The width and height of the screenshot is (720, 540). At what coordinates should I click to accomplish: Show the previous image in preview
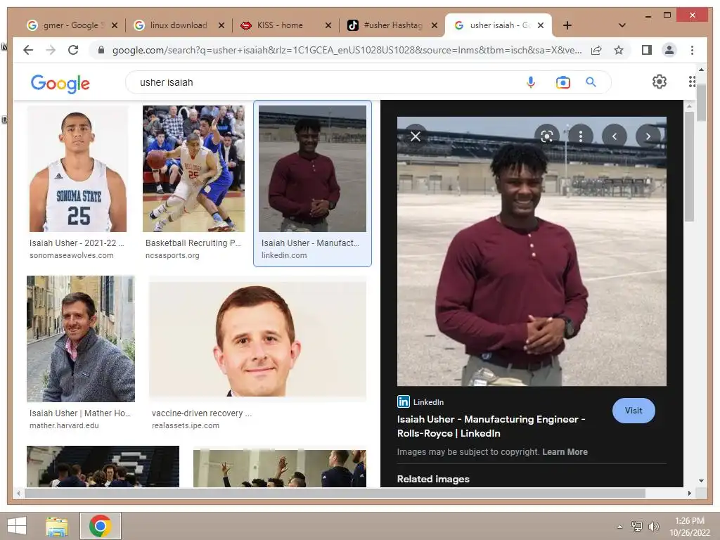615,136
